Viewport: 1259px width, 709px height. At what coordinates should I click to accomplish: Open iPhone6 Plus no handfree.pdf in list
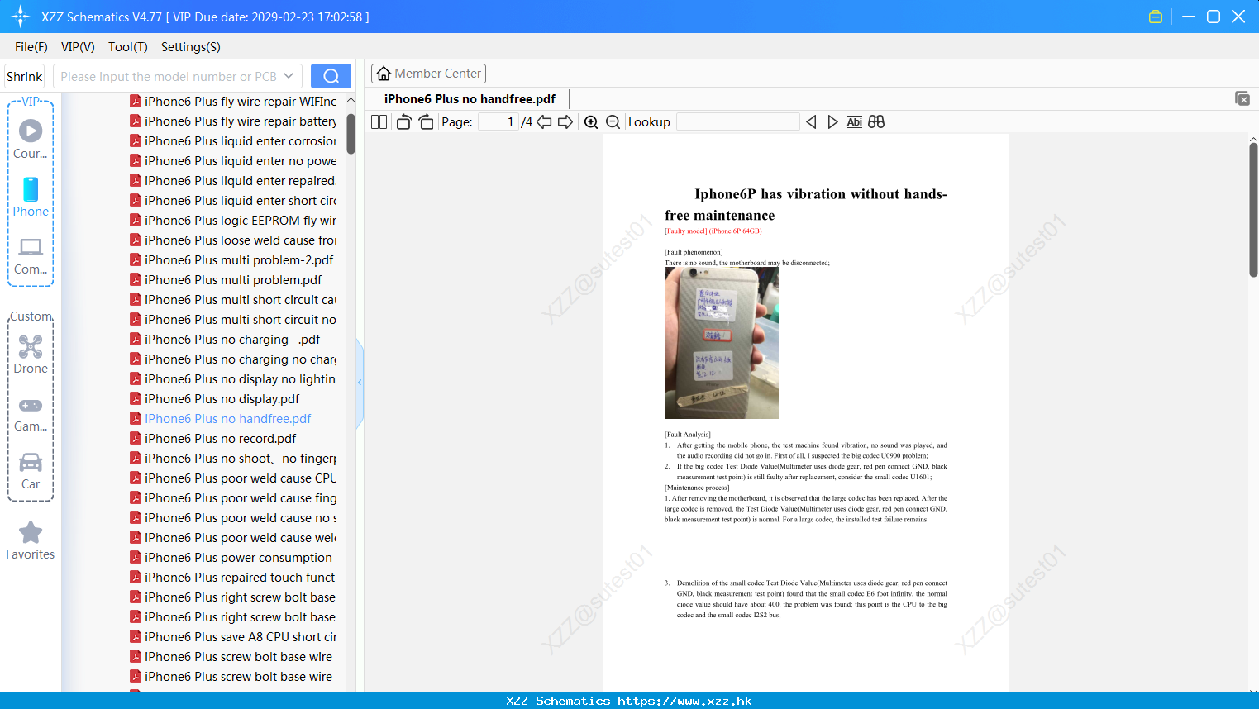(x=227, y=419)
